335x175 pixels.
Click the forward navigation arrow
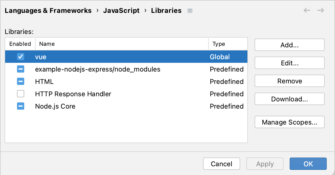click(321, 10)
